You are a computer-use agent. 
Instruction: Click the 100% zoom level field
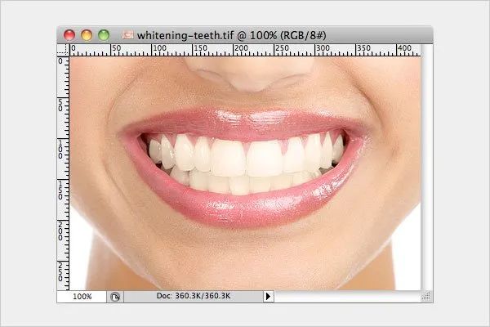click(x=82, y=297)
